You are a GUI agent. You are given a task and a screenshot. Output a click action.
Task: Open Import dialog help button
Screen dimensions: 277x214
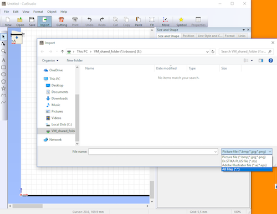click(270, 60)
